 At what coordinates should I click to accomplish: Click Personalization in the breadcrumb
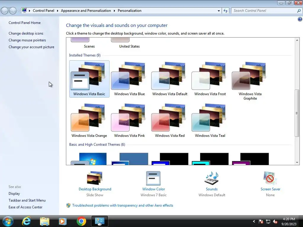130,11
